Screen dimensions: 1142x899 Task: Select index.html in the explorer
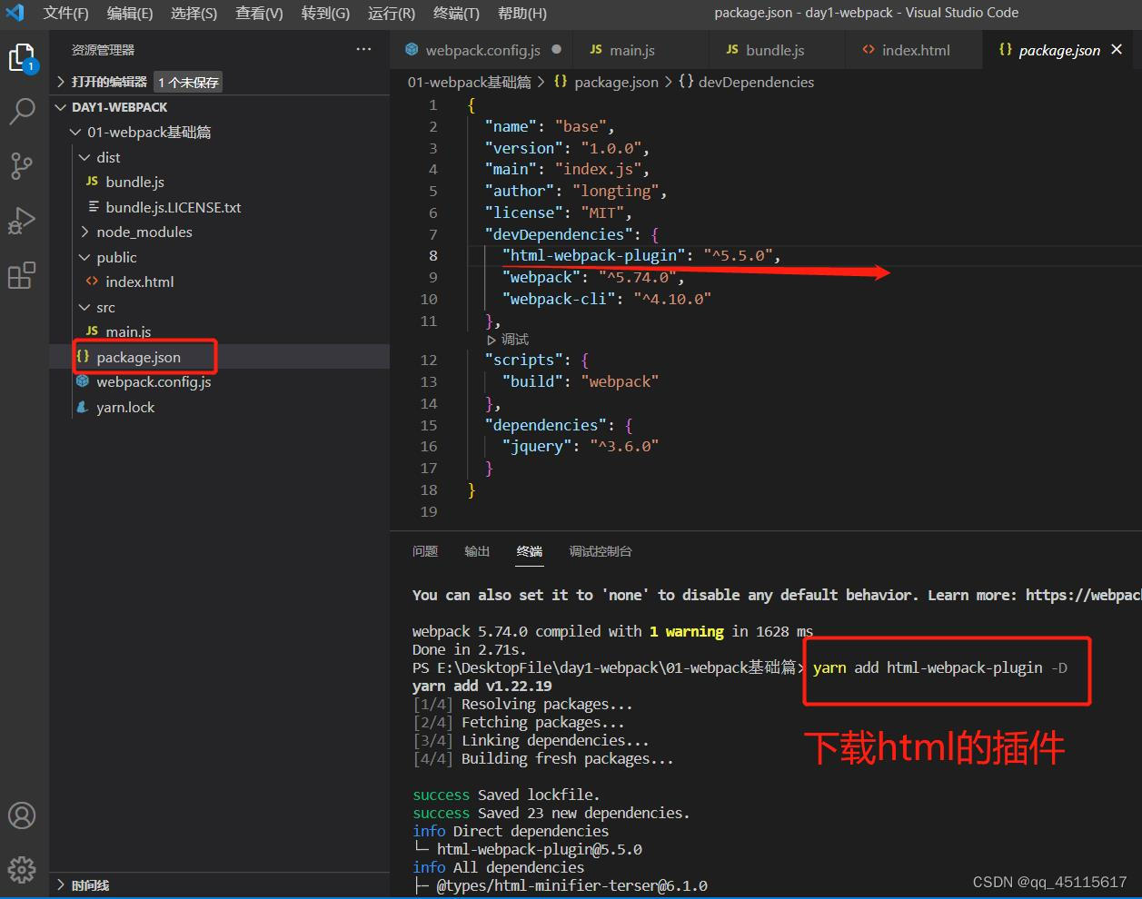point(139,282)
